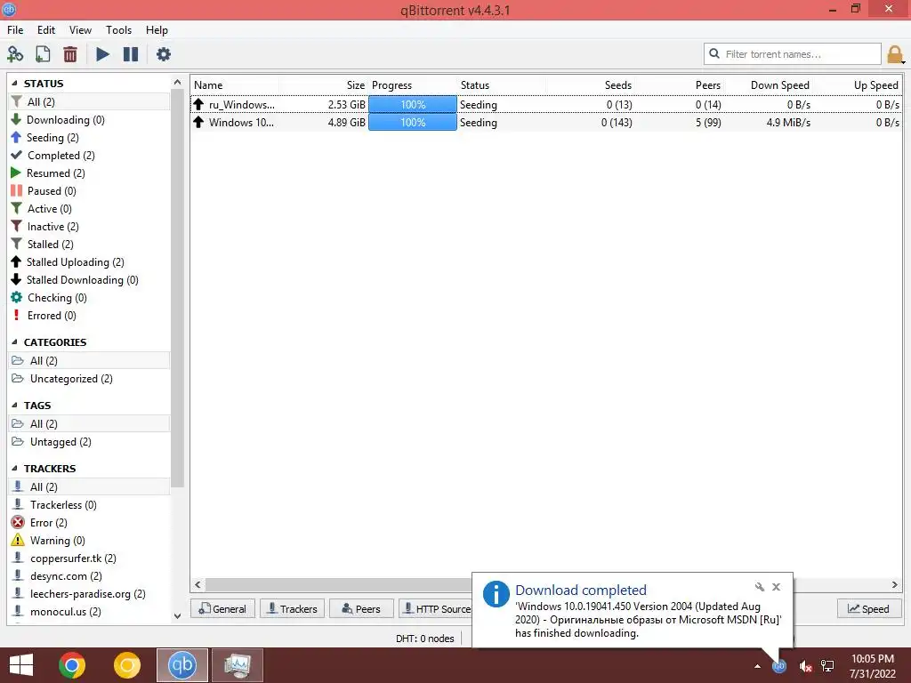The width and height of the screenshot is (911, 683).
Task: Open the File menu
Action: point(15,30)
